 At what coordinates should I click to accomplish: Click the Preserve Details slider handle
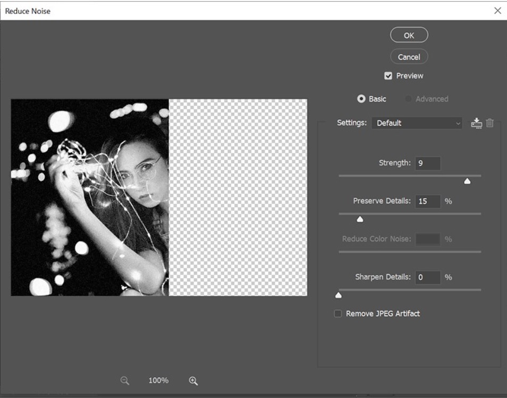[360, 219]
